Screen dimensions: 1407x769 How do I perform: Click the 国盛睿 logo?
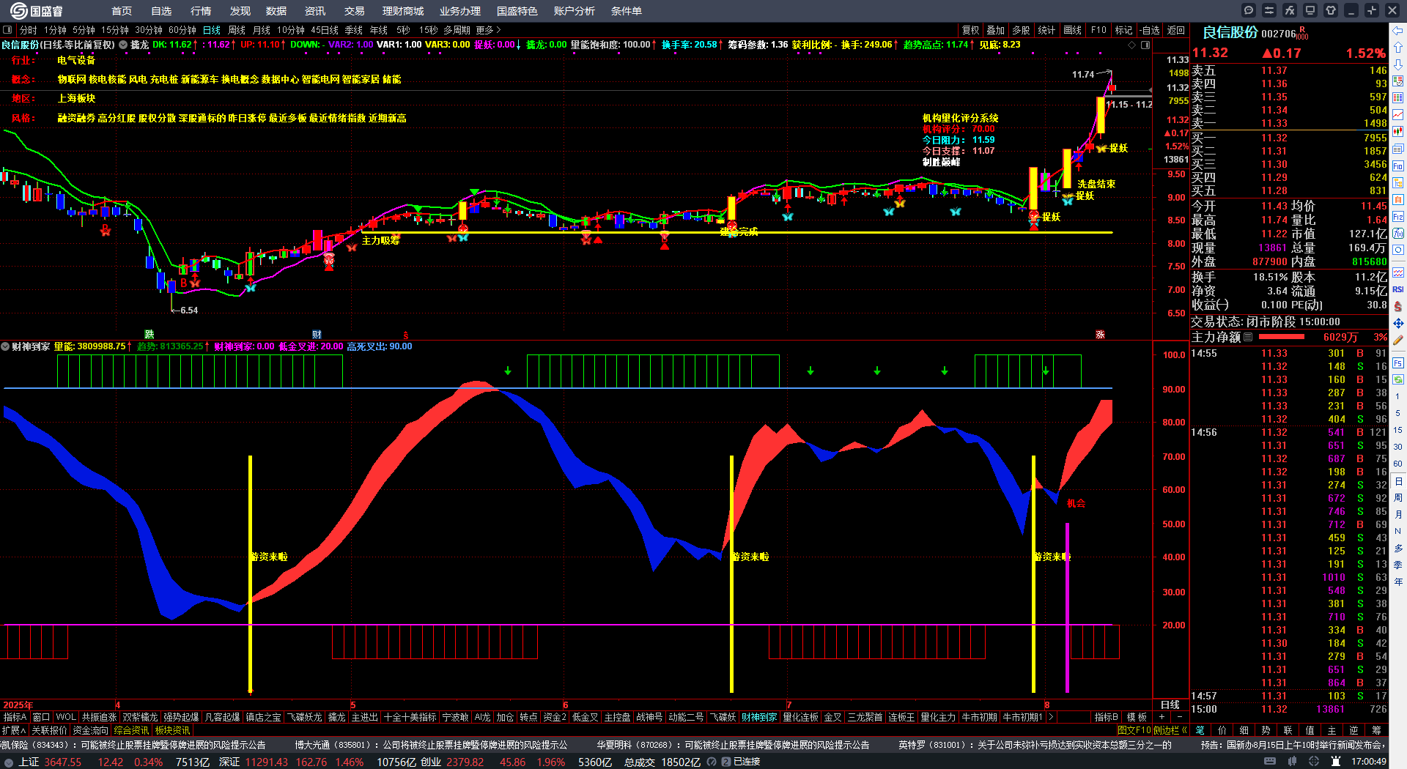[37, 11]
